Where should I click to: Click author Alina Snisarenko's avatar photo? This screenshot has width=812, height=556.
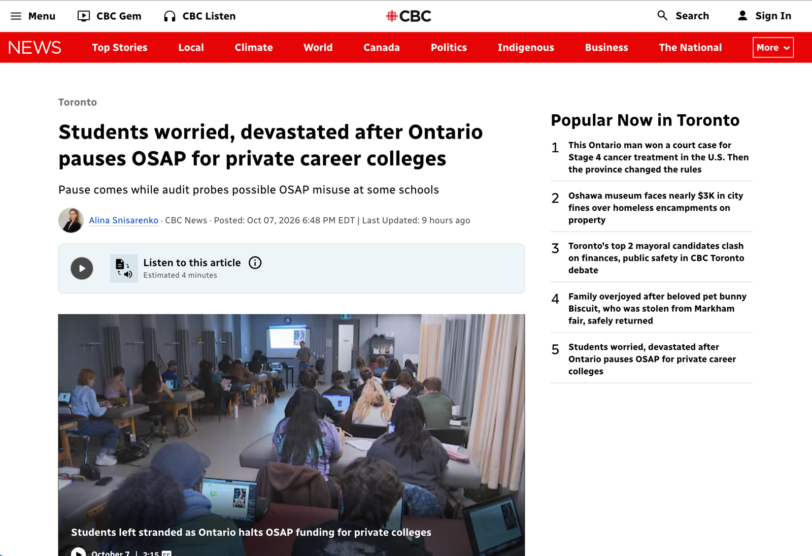(71, 220)
